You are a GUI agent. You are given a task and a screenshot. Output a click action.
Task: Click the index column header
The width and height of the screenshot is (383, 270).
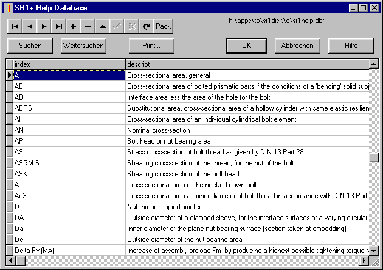coord(69,64)
